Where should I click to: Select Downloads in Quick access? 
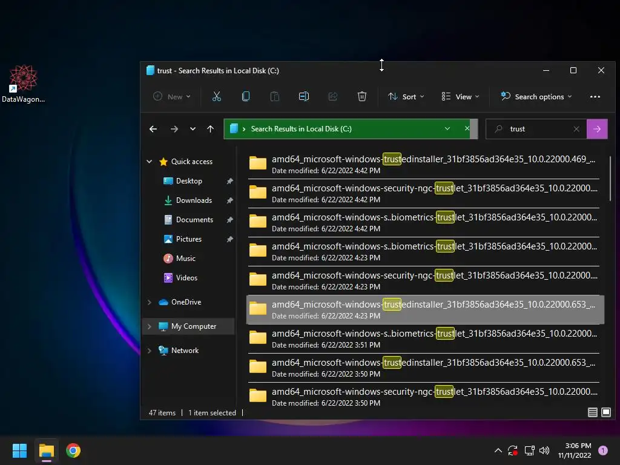click(194, 200)
